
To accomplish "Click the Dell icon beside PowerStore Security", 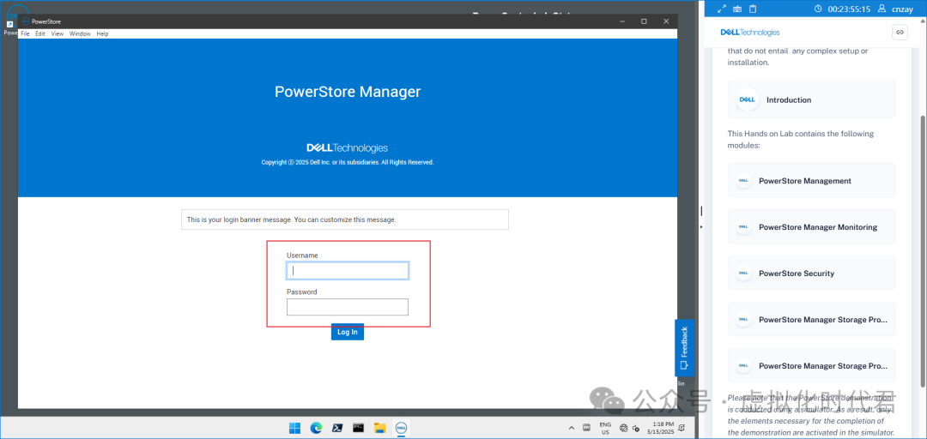I will 743,274.
